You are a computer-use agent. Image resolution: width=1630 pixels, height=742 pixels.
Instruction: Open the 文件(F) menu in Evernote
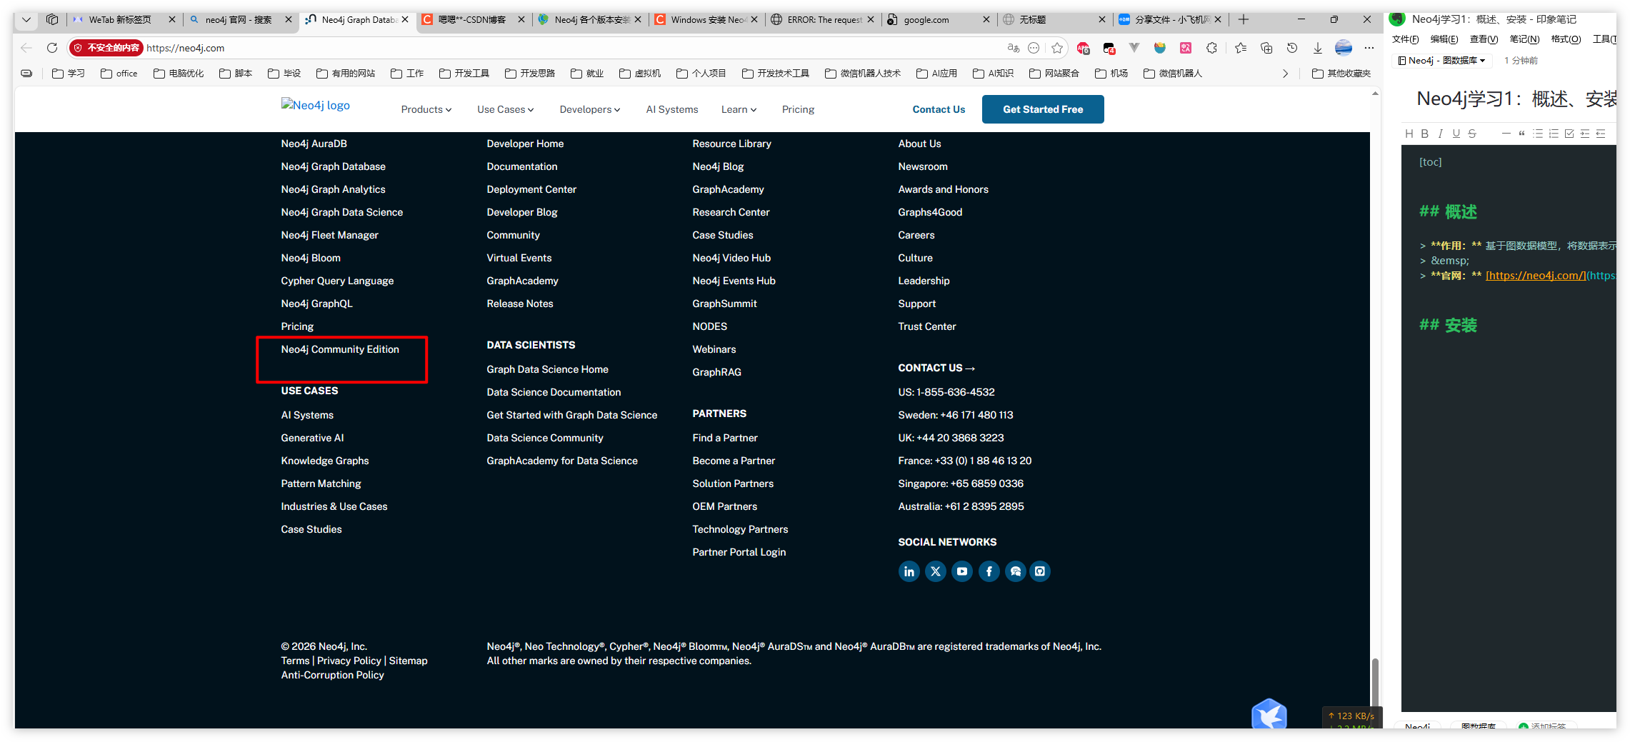[x=1405, y=39]
